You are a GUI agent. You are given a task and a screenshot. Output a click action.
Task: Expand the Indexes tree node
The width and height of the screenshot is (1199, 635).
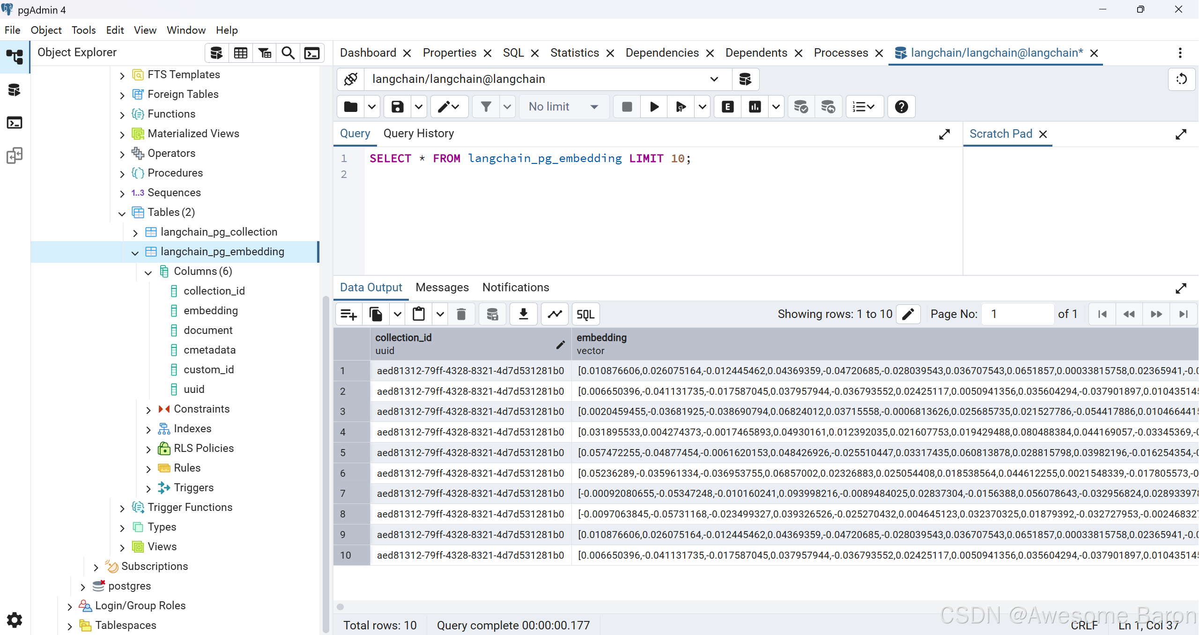148,429
